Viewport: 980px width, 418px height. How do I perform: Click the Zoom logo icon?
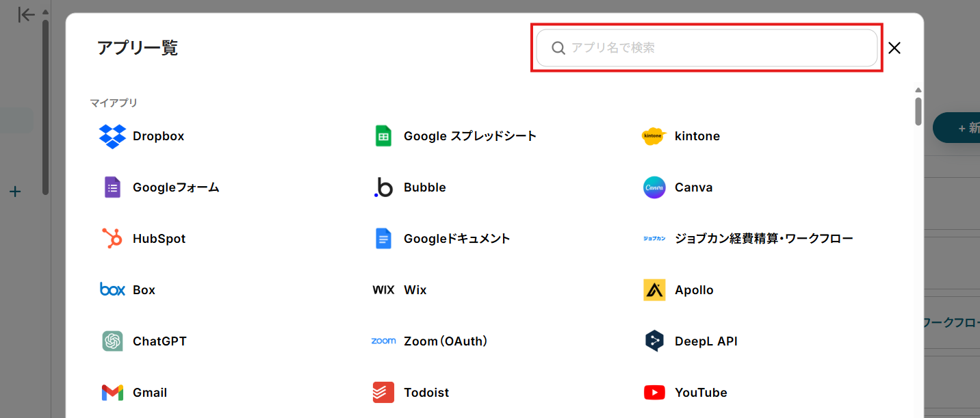[383, 341]
